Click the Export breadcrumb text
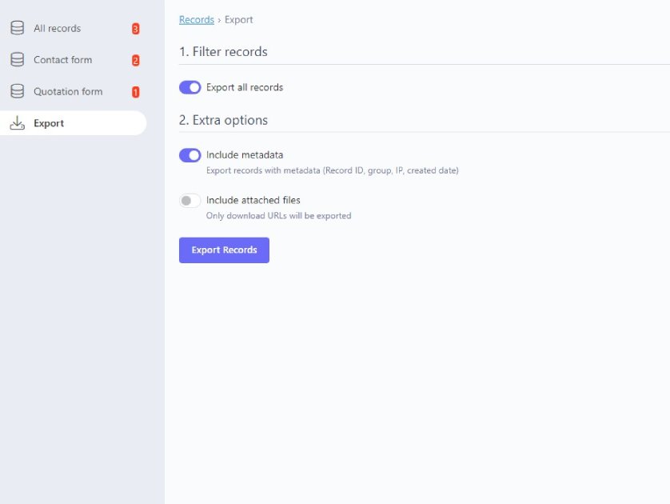The height and width of the screenshot is (504, 670). pos(239,20)
